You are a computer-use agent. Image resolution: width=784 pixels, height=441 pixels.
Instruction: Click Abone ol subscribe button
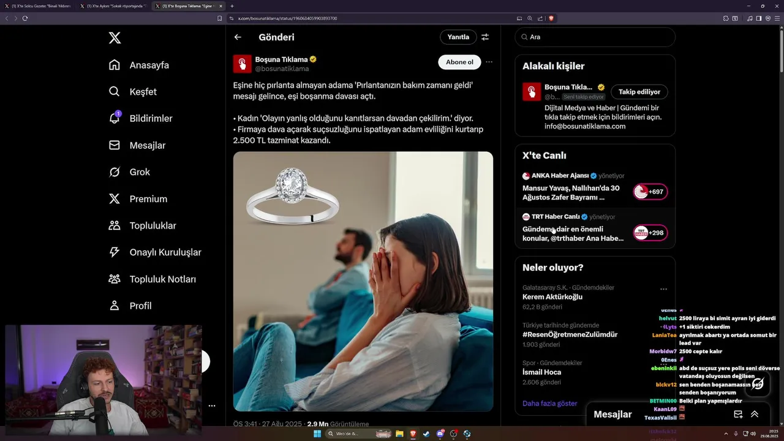coord(459,62)
